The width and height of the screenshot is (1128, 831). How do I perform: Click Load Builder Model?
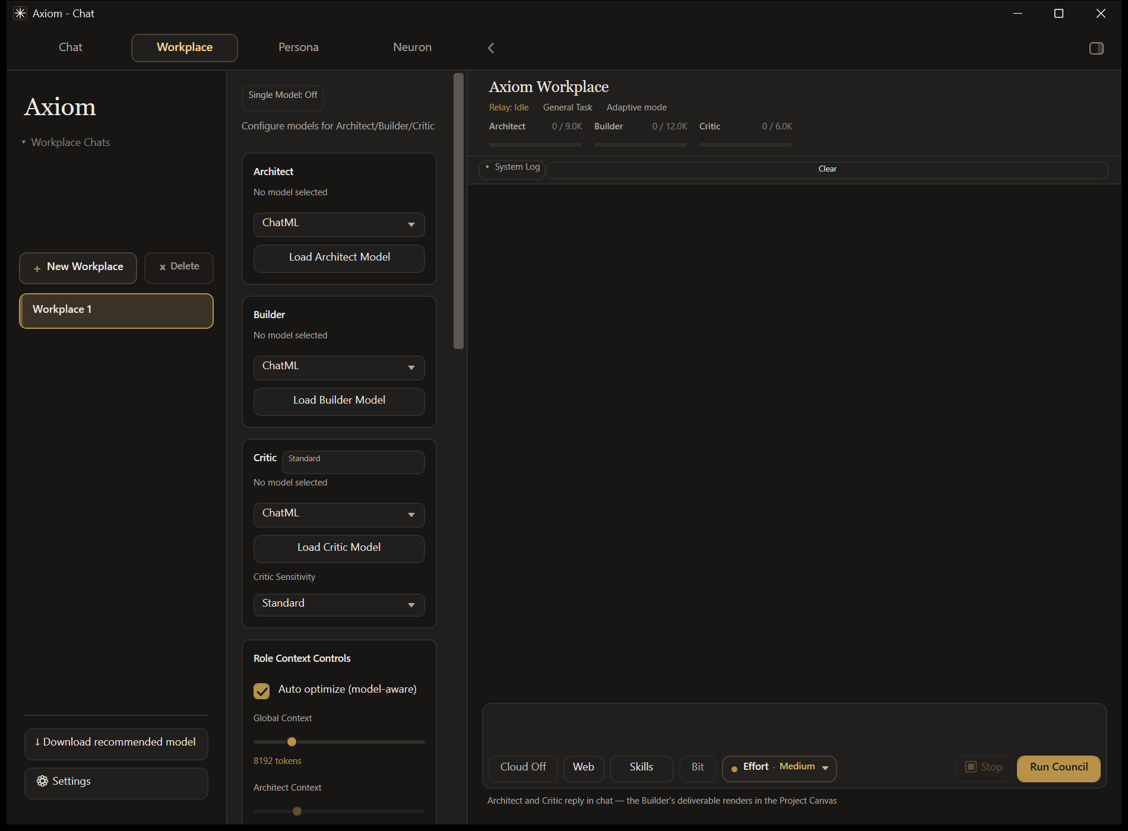point(339,401)
